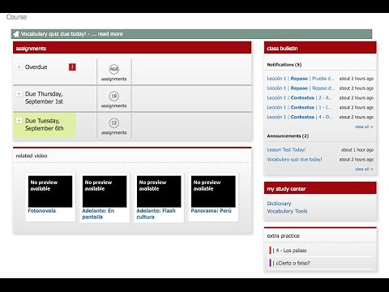Click the Course heading
This screenshot has width=389, height=292.
point(16,17)
